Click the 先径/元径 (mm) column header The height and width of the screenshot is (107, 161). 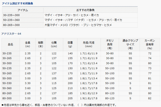click(x=89, y=44)
